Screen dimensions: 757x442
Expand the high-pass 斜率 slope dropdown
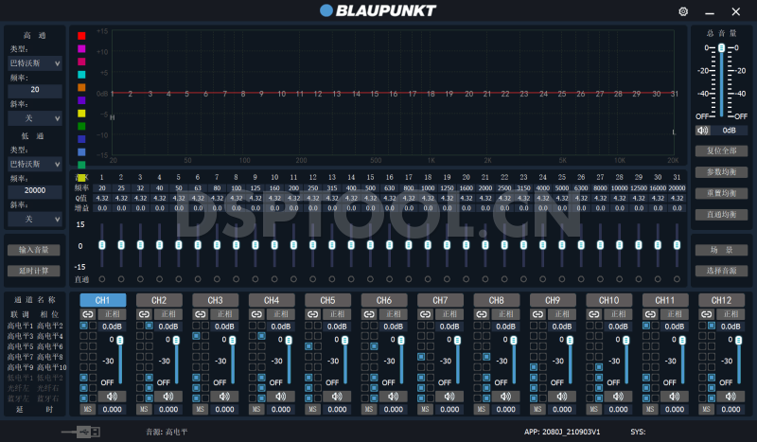35,117
